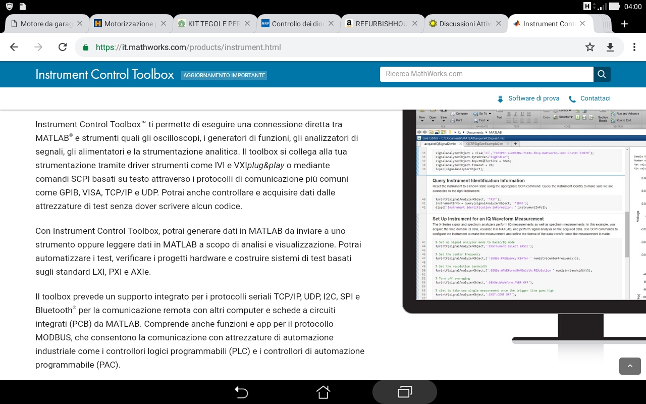
Task: Switch to the KIT TEGOLE PER tab
Action: [x=213, y=24]
